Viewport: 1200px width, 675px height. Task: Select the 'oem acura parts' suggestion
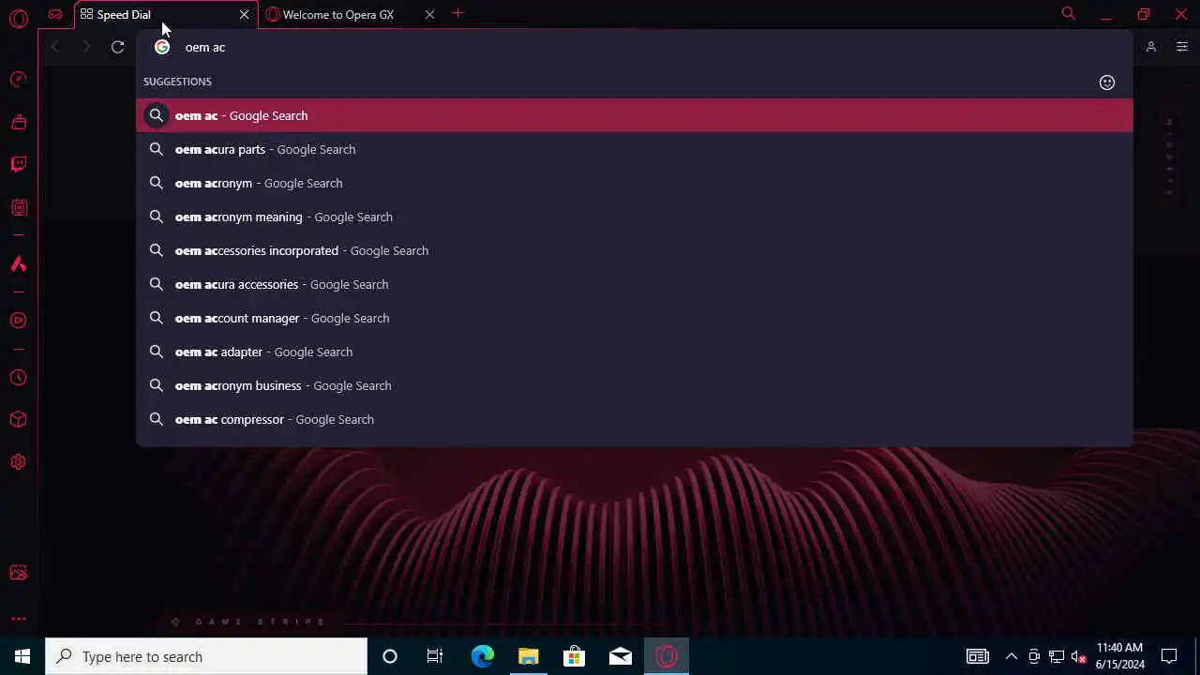point(635,149)
